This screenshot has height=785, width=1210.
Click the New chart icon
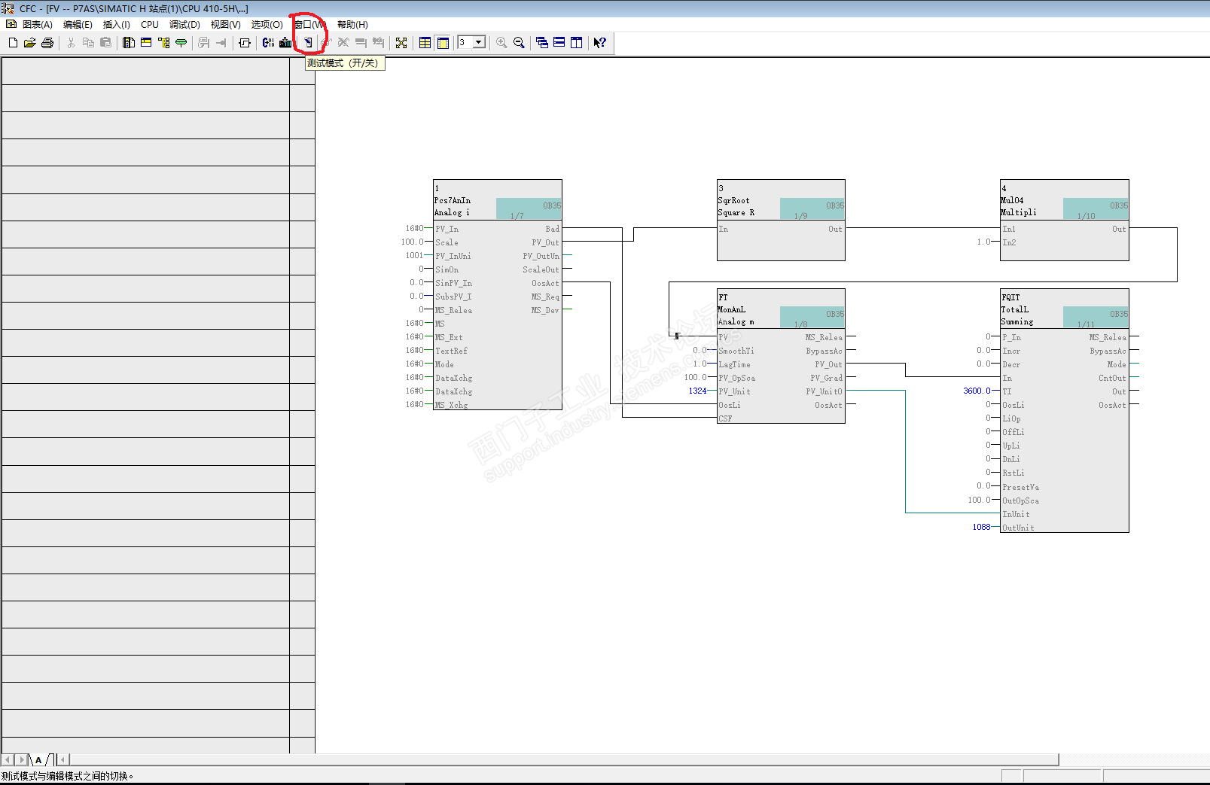pyautogui.click(x=13, y=43)
